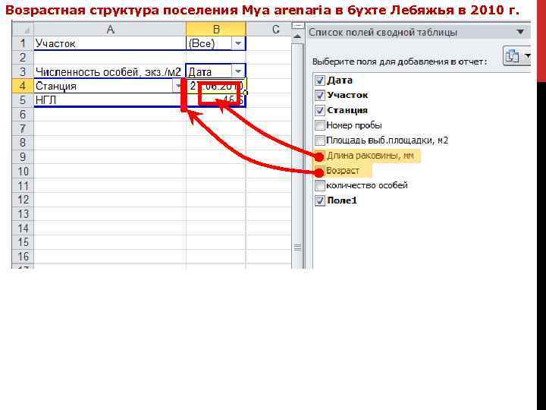Click the Поле1 field name

point(342,200)
